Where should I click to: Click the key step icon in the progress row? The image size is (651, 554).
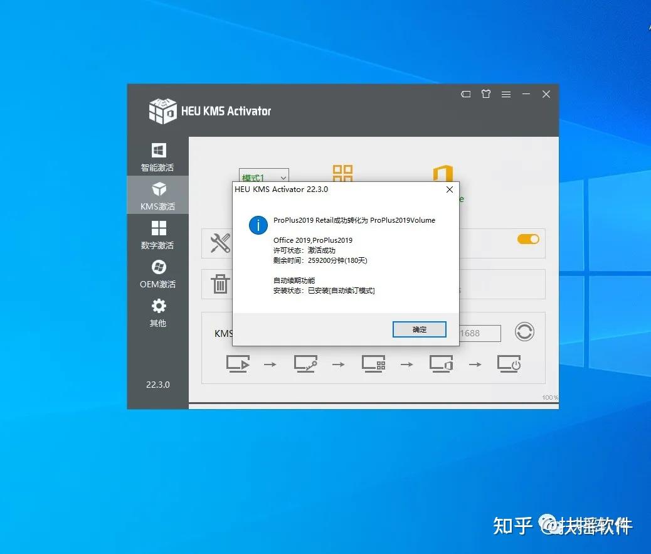pyautogui.click(x=305, y=364)
